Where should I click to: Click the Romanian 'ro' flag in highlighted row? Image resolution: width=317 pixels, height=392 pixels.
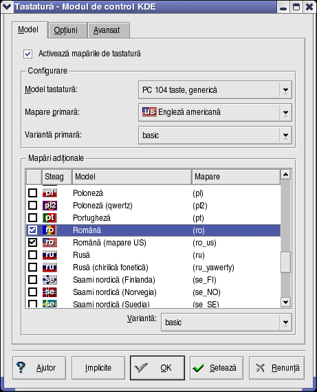click(50, 230)
